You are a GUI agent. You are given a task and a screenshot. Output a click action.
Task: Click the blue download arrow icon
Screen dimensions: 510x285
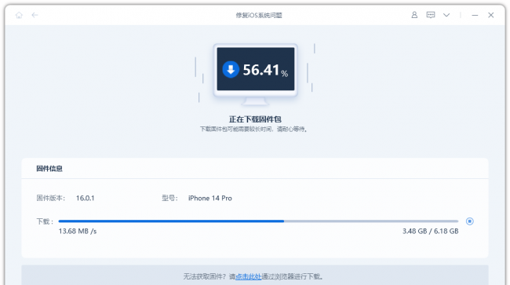(x=231, y=69)
